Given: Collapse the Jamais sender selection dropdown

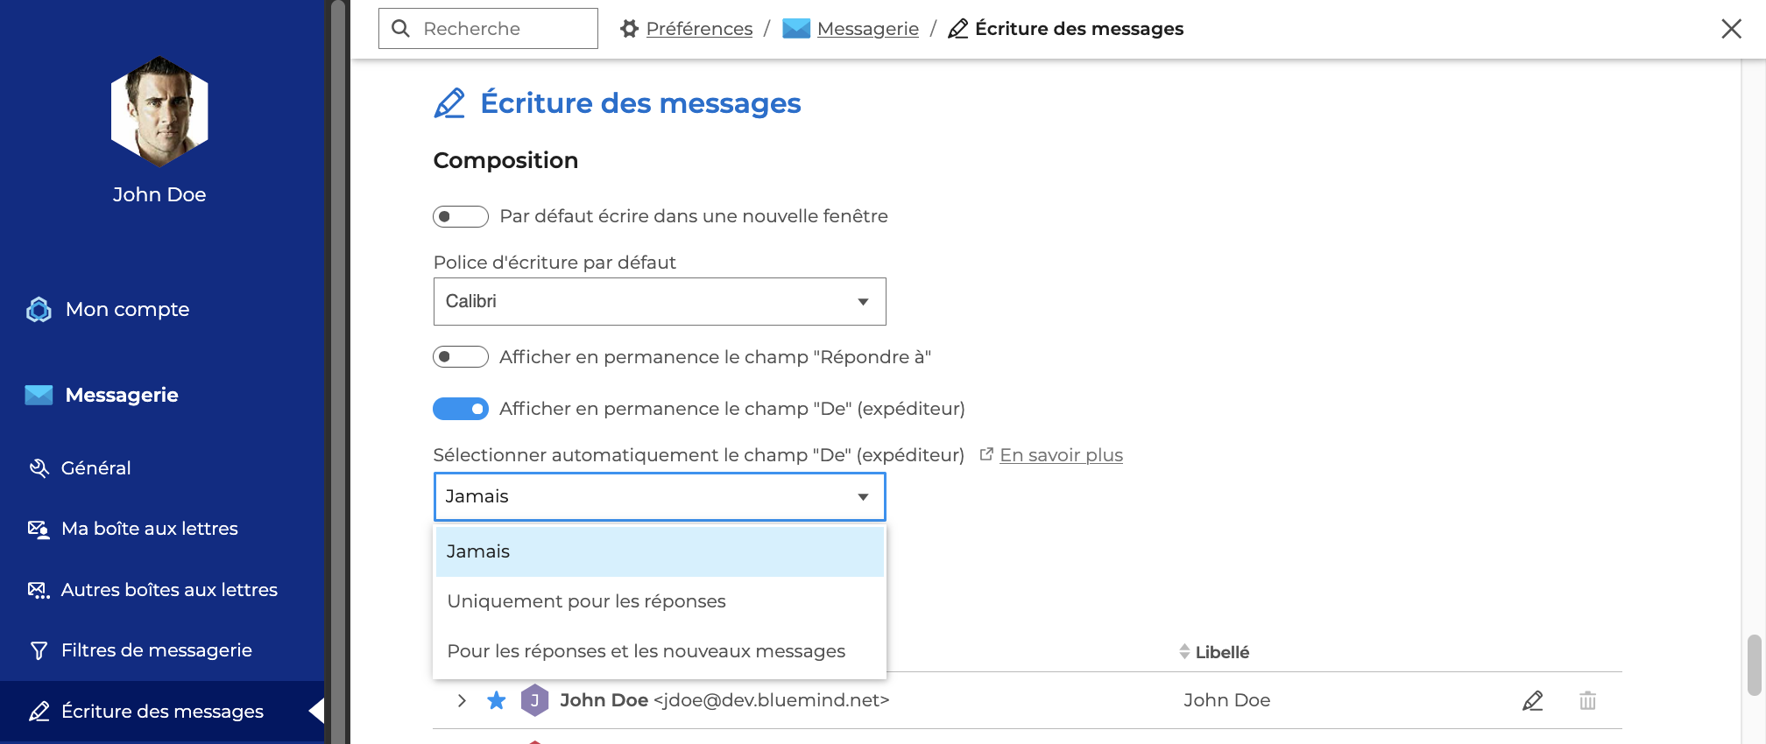Looking at the screenshot, I should pos(660,497).
